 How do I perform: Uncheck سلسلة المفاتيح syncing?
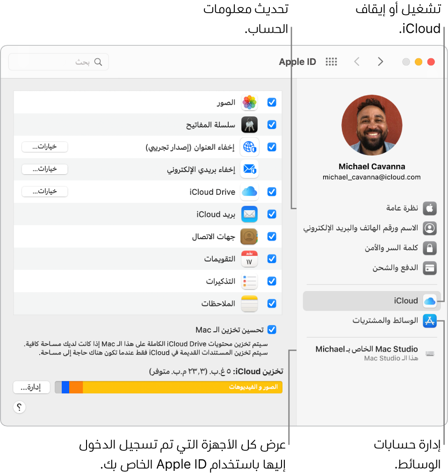272,125
